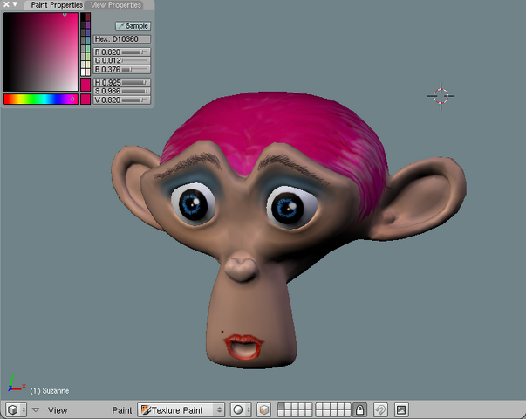Toggle the highlighted first layer button
The width and height of the screenshot is (526, 419).
point(281,407)
